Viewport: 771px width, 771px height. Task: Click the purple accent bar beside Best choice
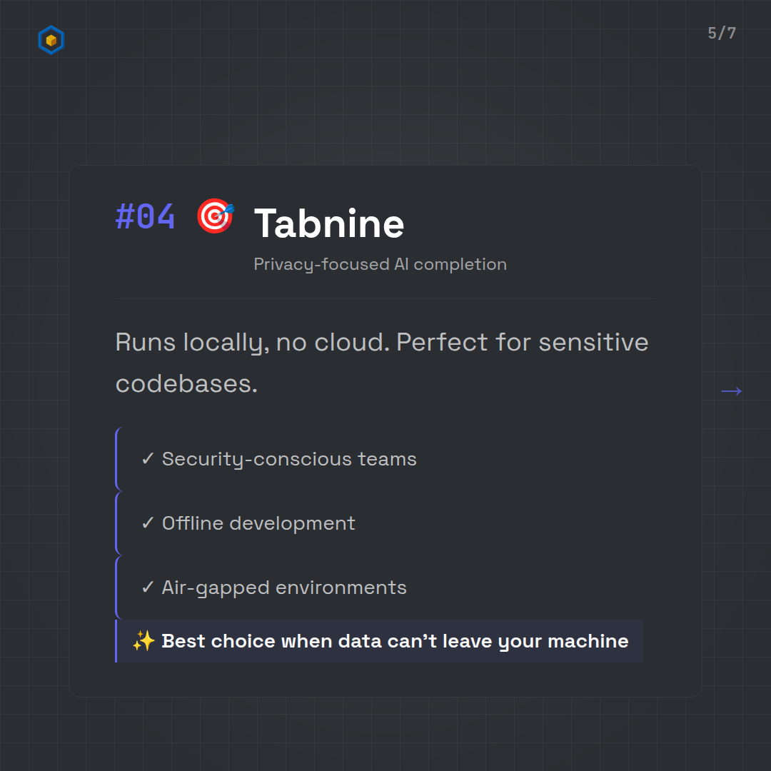[x=116, y=641]
